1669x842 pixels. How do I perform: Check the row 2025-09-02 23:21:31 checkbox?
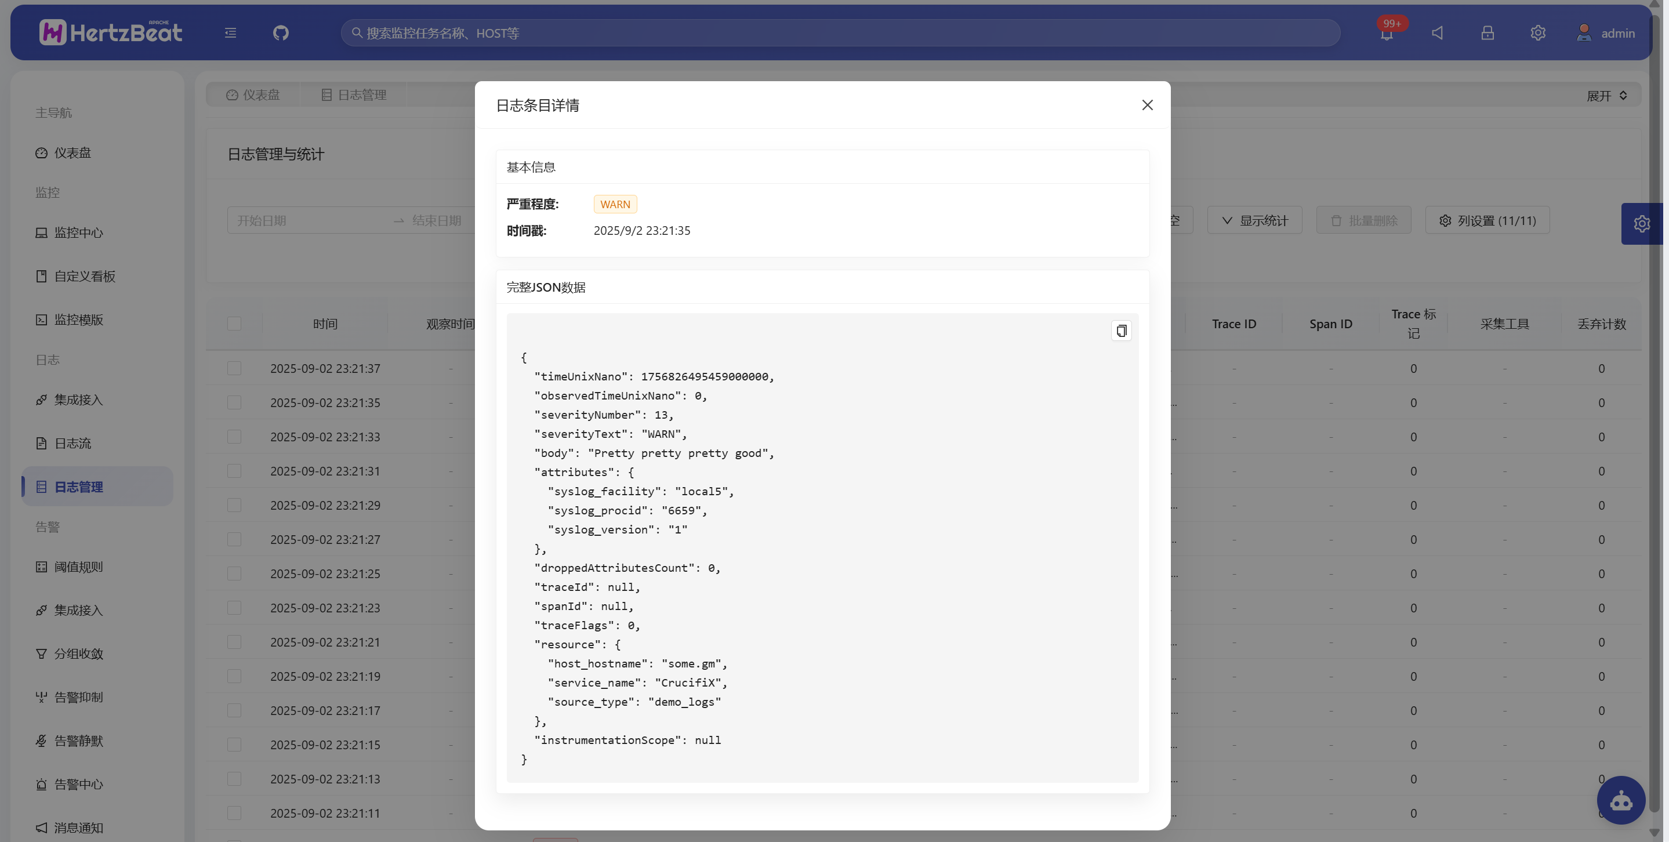pyautogui.click(x=234, y=472)
